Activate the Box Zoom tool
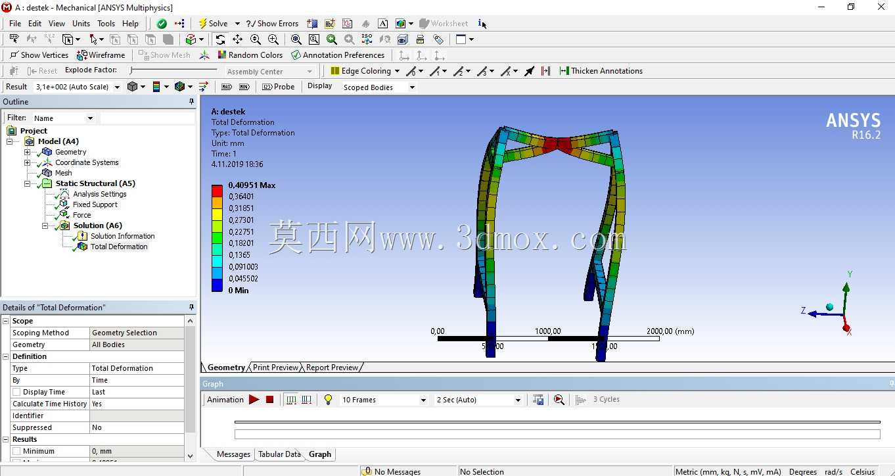Viewport: 895px width, 476px height. 273,39
